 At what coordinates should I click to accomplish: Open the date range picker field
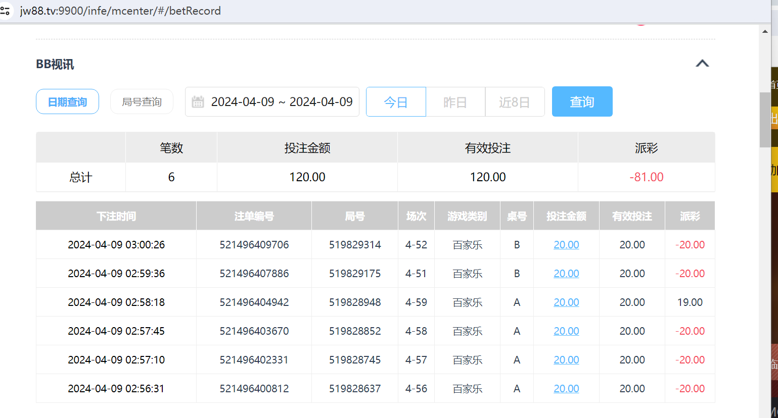tap(281, 102)
